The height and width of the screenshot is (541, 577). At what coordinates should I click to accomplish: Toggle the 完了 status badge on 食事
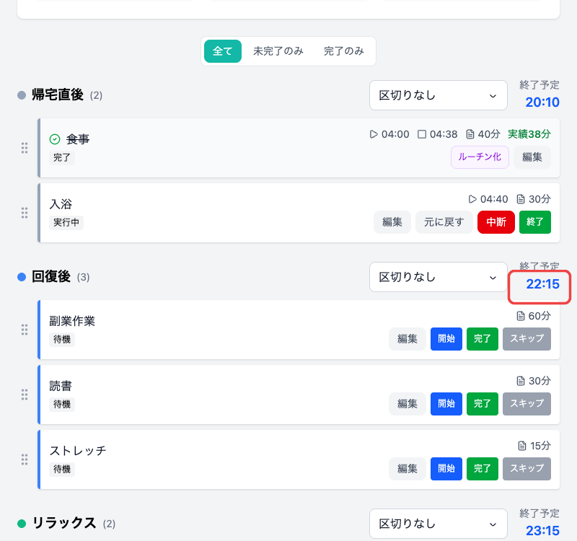(61, 158)
